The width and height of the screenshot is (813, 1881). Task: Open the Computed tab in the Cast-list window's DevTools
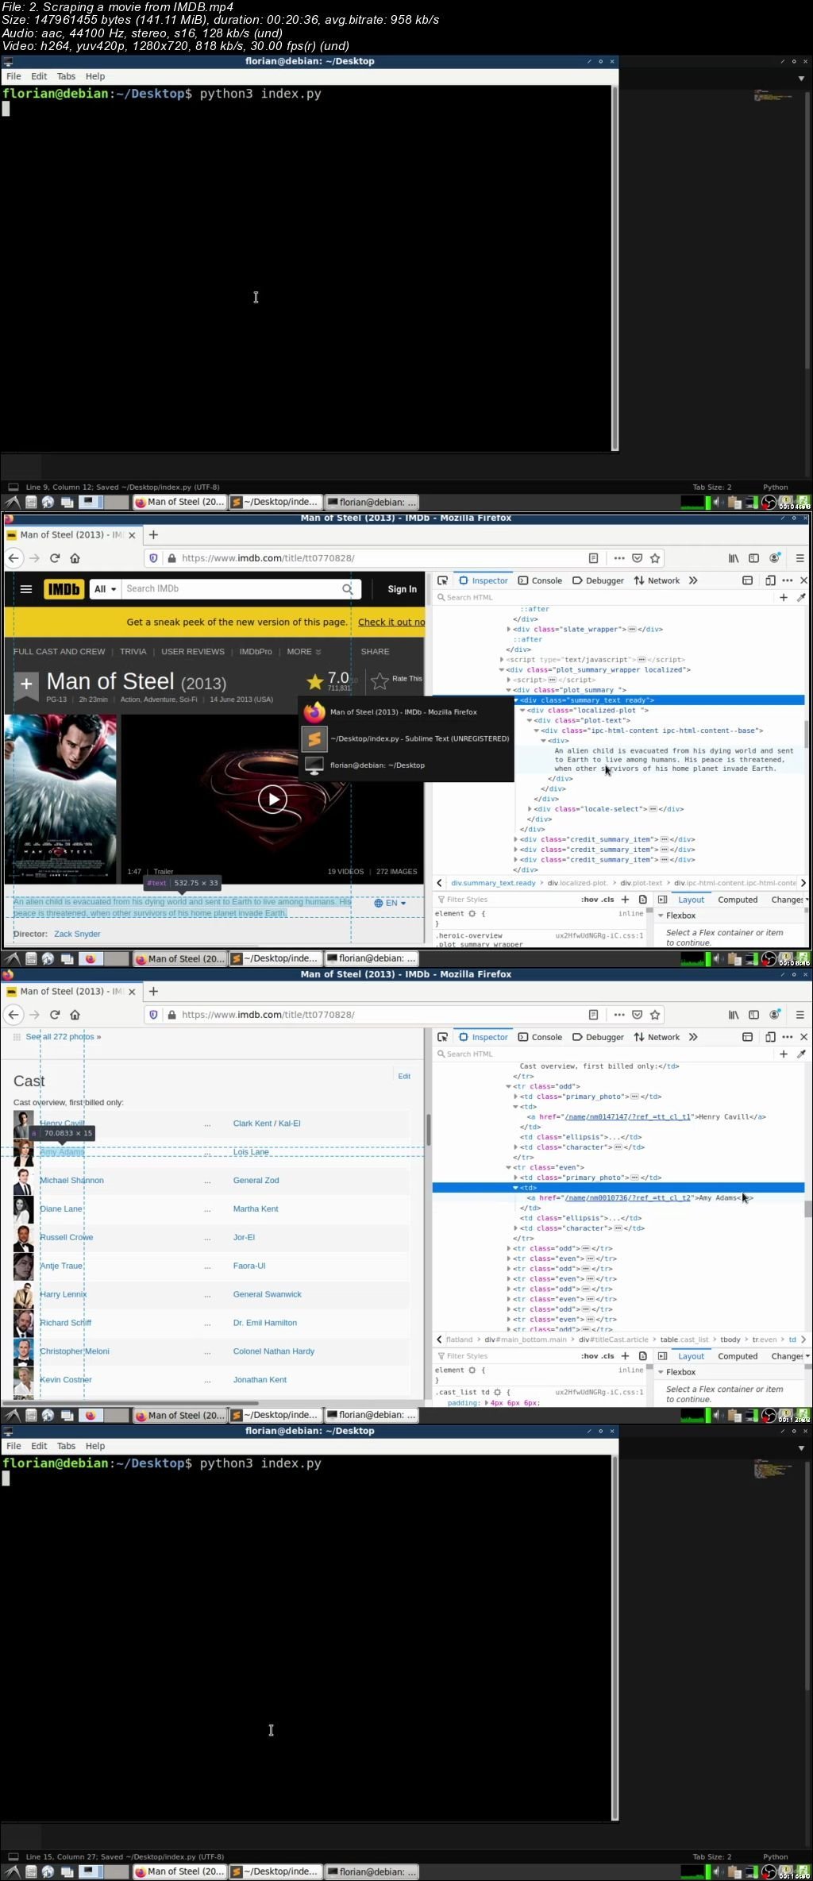[x=738, y=1356]
